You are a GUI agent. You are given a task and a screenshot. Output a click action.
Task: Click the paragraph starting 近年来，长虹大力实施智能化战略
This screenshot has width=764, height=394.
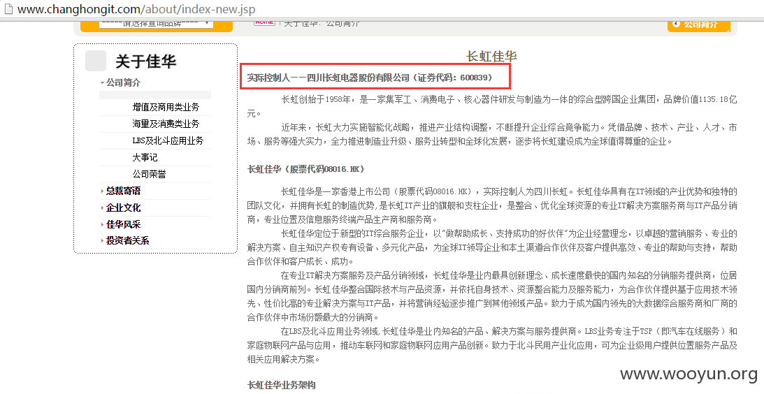point(492,135)
